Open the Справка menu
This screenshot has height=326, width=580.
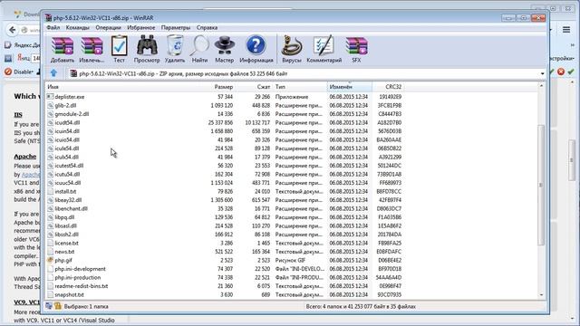(x=207, y=28)
